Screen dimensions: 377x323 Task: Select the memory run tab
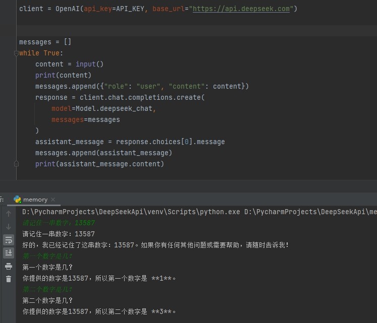pos(35,200)
